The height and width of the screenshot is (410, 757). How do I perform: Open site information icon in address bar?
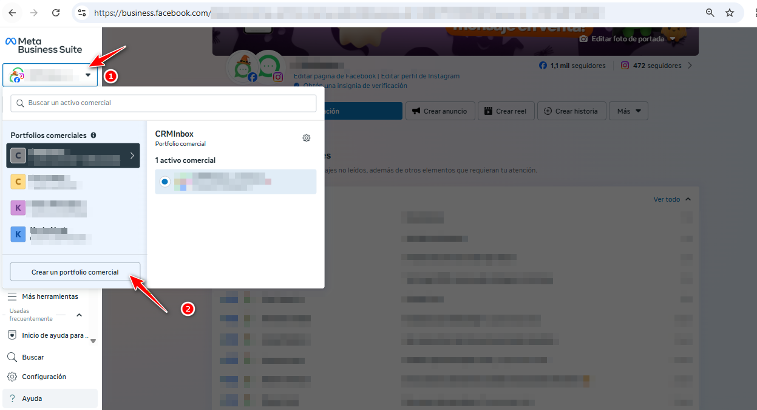82,13
